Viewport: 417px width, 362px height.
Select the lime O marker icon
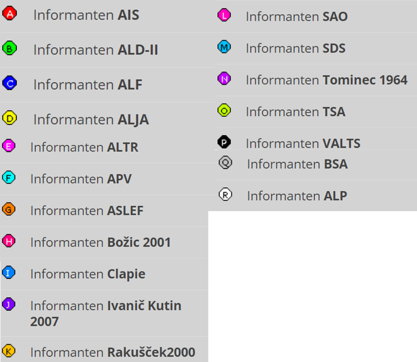[224, 110]
